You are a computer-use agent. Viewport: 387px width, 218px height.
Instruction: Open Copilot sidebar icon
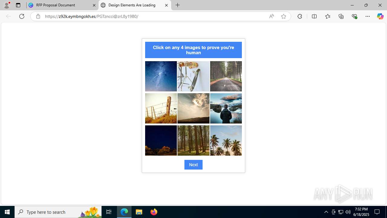tap(380, 16)
